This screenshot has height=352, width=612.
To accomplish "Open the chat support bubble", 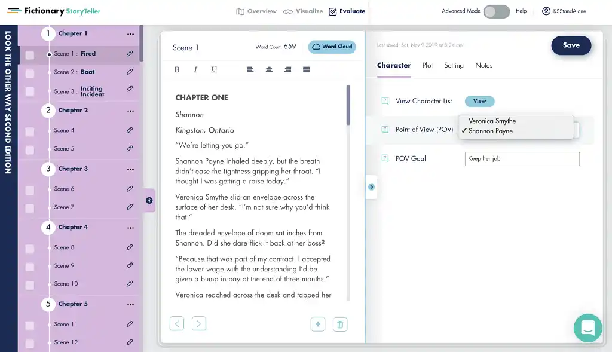I will tap(587, 327).
